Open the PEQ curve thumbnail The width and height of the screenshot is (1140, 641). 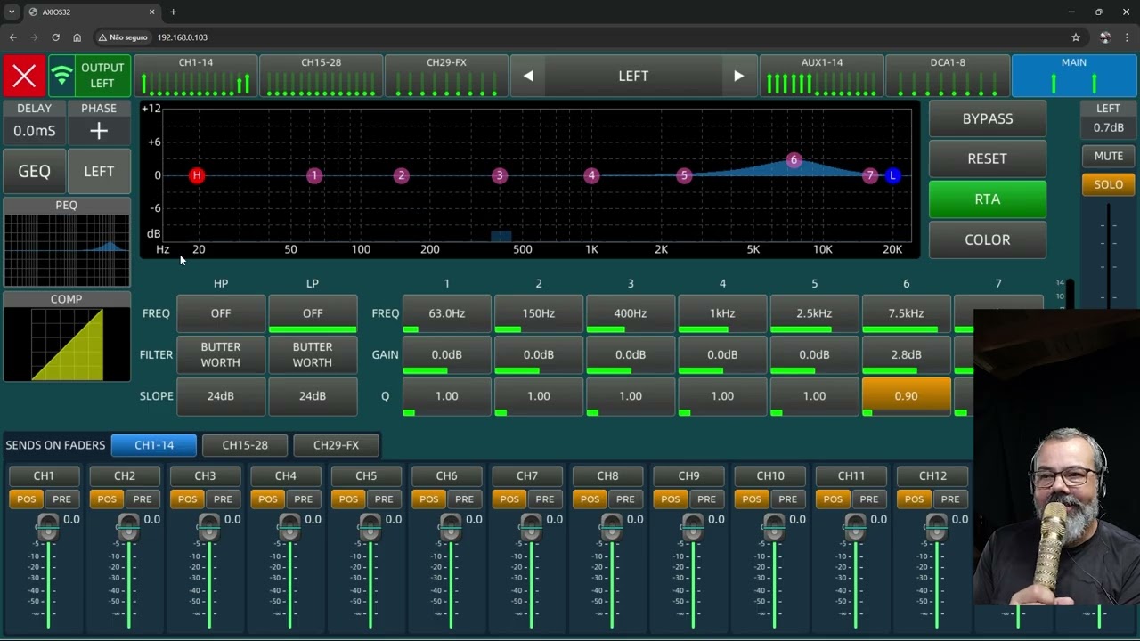click(x=67, y=243)
